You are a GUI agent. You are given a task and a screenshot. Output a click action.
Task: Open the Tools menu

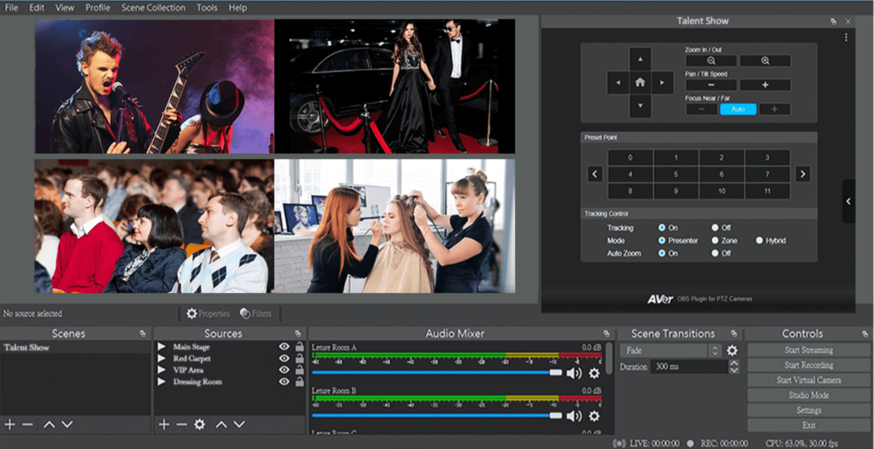[207, 8]
